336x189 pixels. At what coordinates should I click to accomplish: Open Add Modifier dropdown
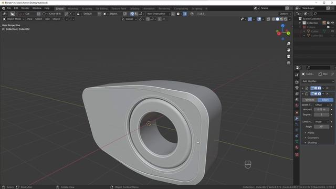(x=318, y=81)
